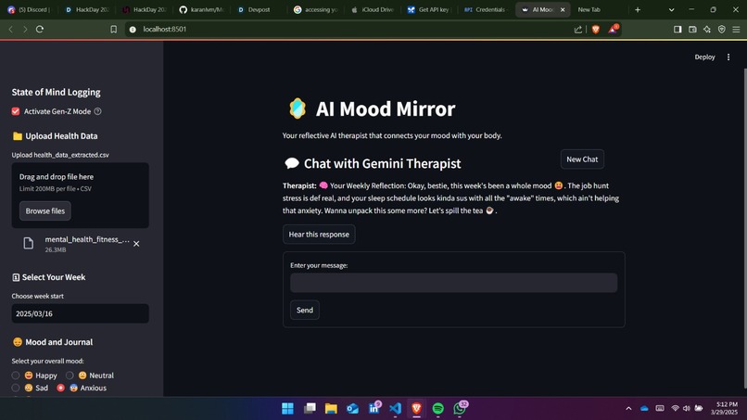
Task: Open volume control tray icon
Action: tap(687, 409)
